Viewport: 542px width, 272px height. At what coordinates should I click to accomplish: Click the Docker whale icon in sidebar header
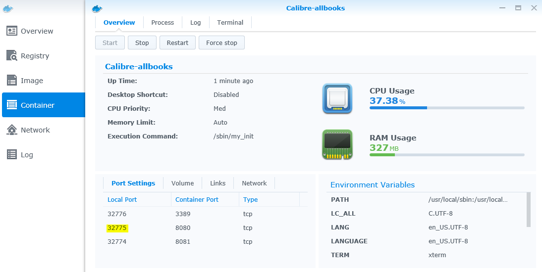point(8,8)
